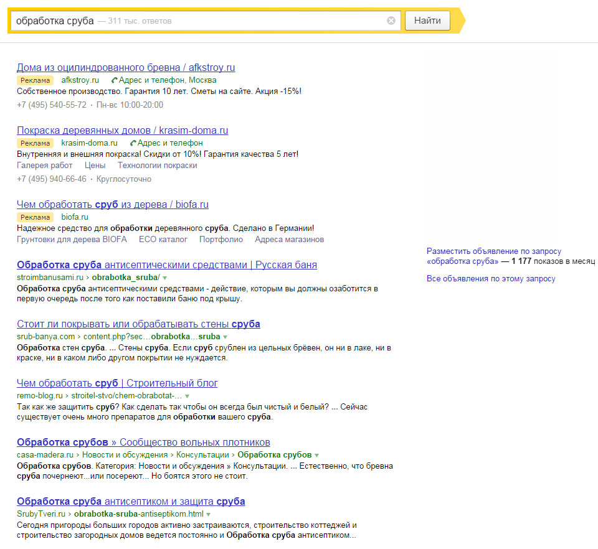Screen dimensions: 598x549
Task: Open Стоит ли покрывать стены сруба result
Action: click(138, 324)
